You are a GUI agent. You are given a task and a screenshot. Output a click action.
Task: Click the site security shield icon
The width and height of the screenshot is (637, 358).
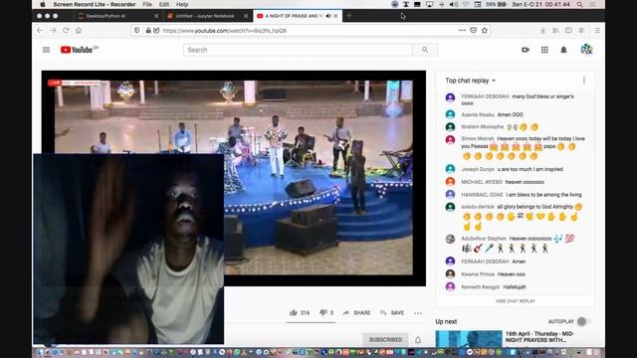coord(137,31)
